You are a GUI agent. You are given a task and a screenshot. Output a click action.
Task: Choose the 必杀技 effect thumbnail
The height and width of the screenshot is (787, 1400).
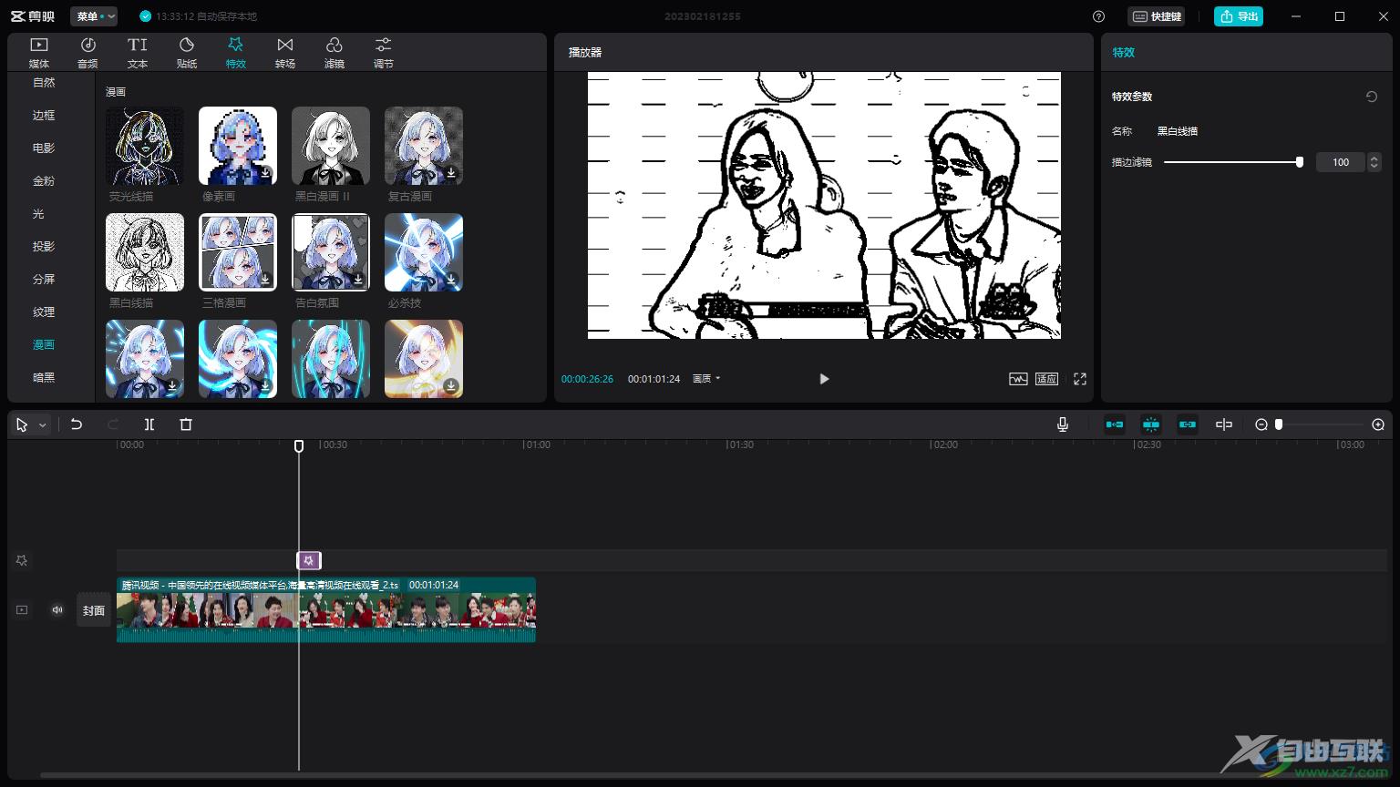424,252
